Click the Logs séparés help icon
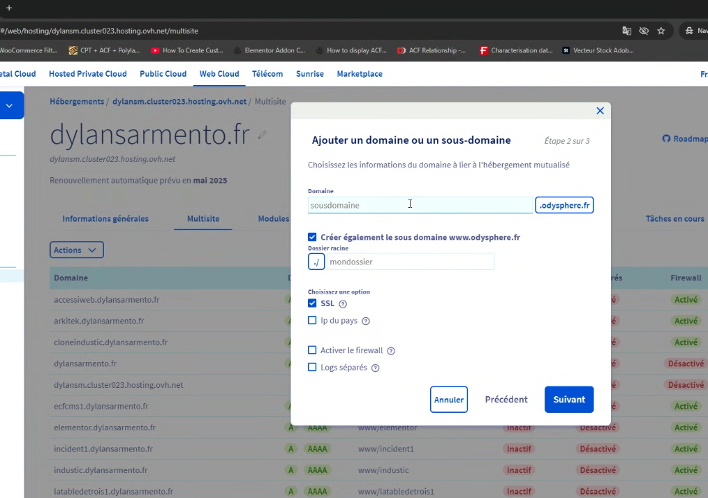 376,368
